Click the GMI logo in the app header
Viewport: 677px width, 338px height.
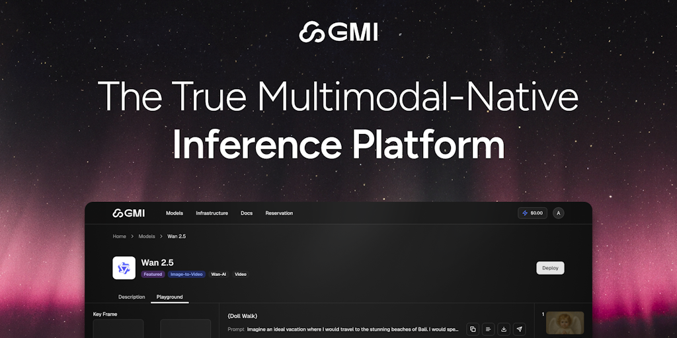click(129, 213)
